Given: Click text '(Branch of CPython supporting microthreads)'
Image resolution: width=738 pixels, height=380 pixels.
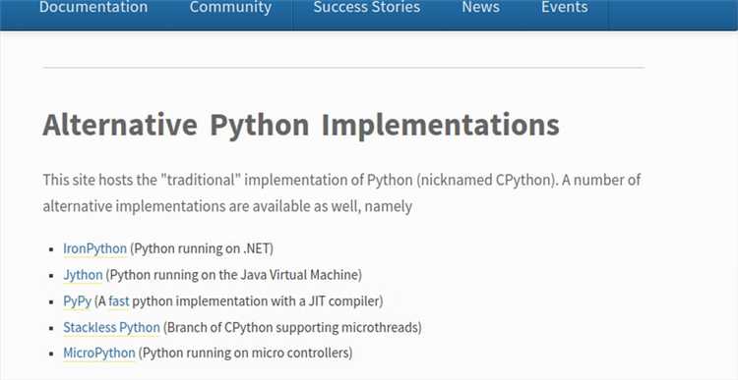Looking at the screenshot, I should point(292,327).
